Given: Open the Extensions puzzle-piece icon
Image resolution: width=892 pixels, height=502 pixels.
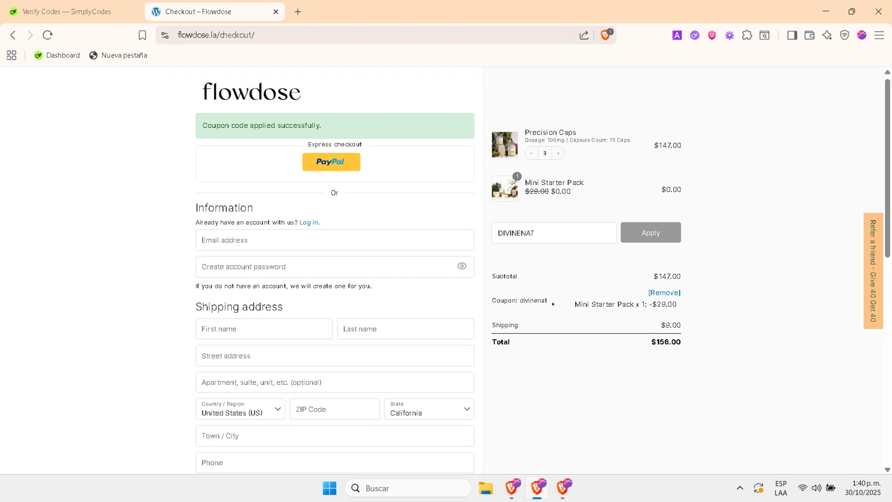Looking at the screenshot, I should [x=747, y=35].
